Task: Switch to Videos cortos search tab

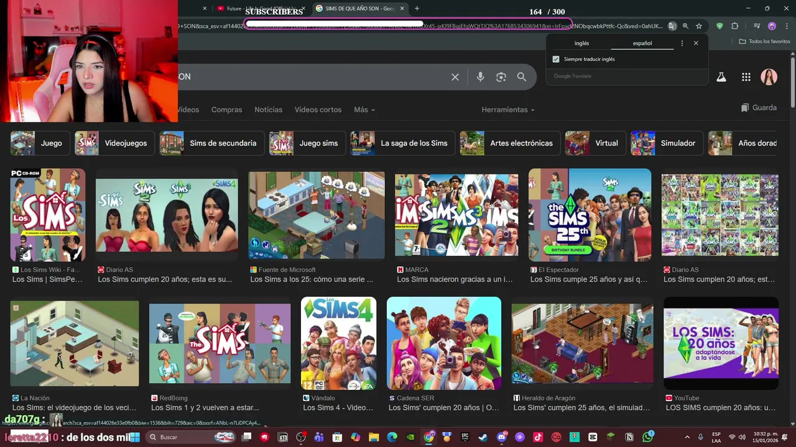Action: [318, 109]
